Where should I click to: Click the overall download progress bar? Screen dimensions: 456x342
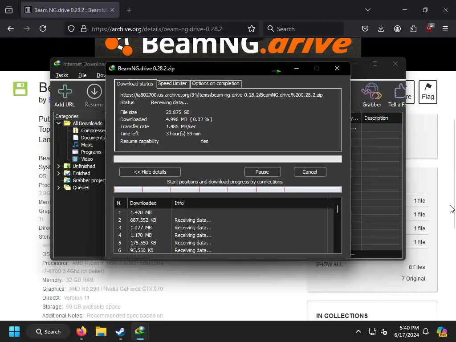228,159
